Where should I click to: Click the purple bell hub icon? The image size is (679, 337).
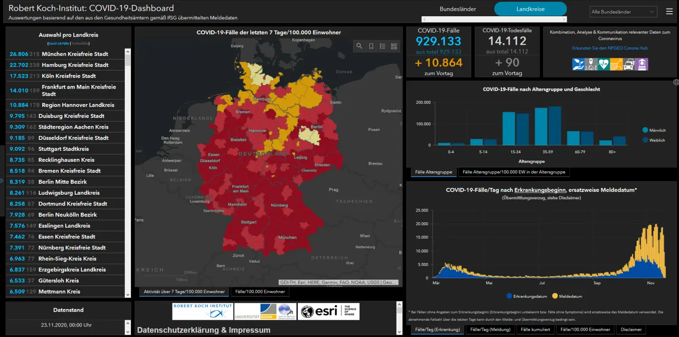click(x=642, y=64)
